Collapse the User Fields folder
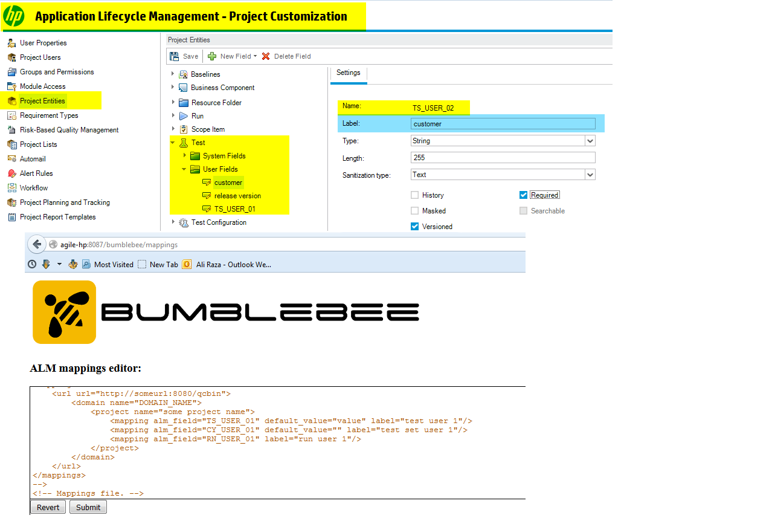Screen dimensions: 772x518 pyautogui.click(x=185, y=169)
